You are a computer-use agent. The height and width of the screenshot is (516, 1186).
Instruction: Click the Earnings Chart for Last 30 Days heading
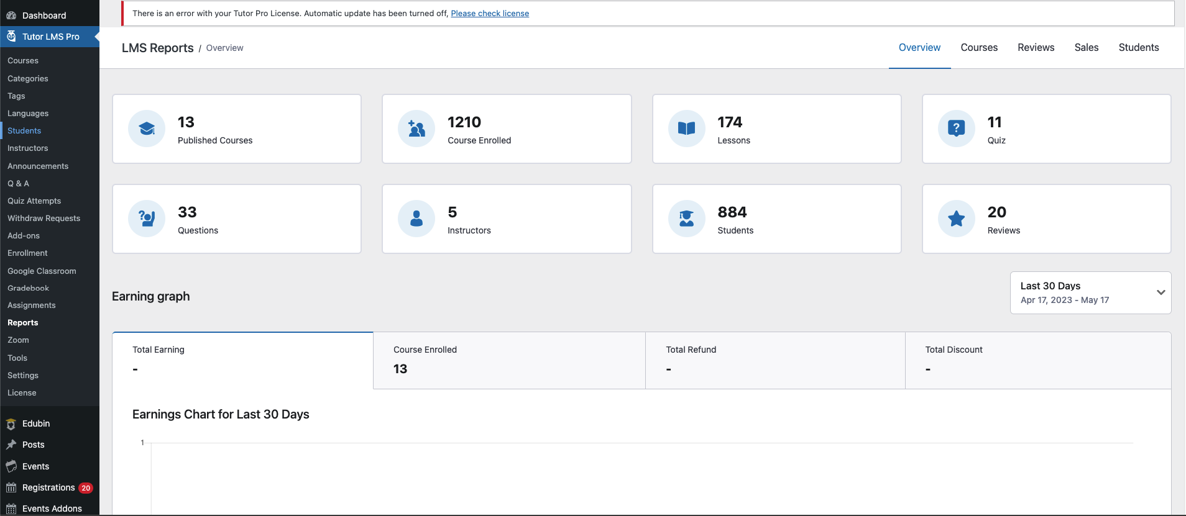[x=221, y=414]
